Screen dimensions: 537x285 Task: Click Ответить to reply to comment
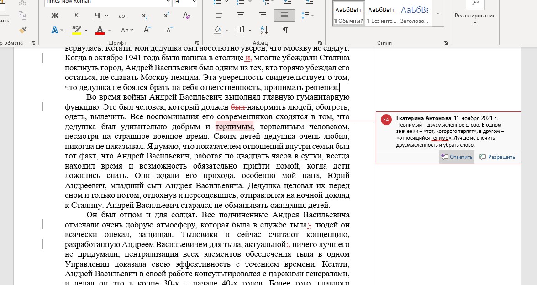(x=457, y=157)
